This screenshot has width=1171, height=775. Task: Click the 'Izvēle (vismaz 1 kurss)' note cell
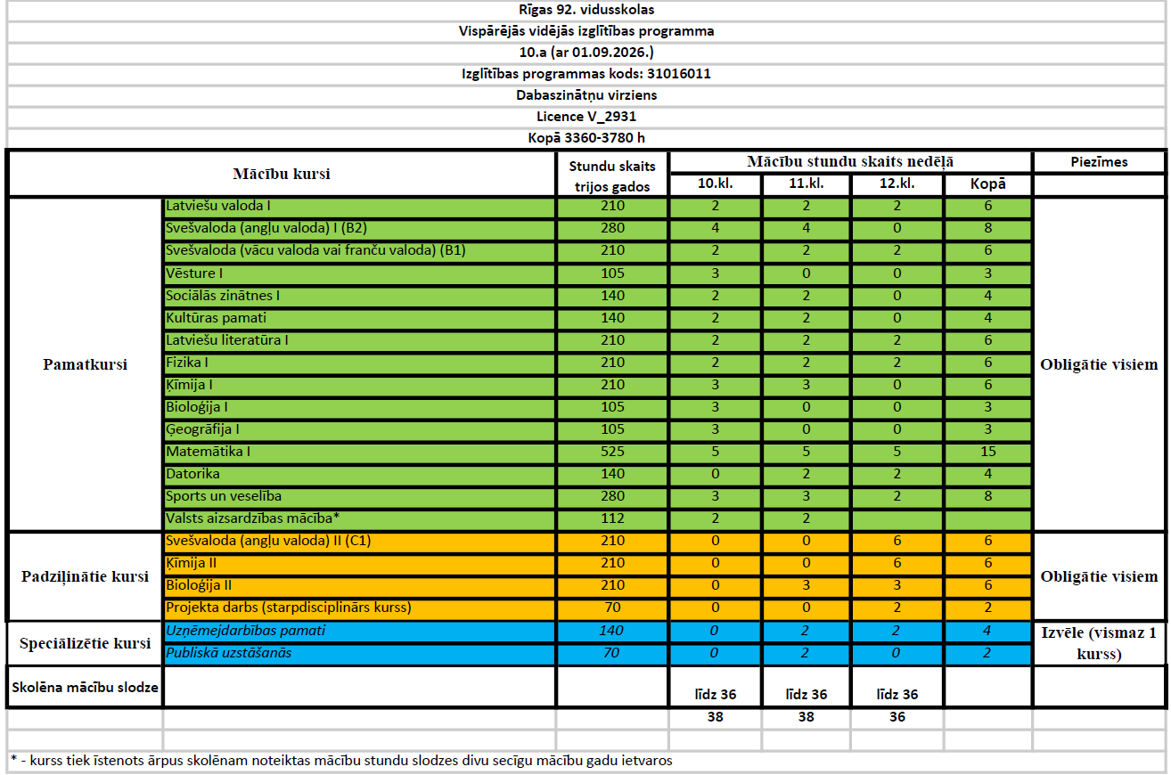(x=1099, y=643)
